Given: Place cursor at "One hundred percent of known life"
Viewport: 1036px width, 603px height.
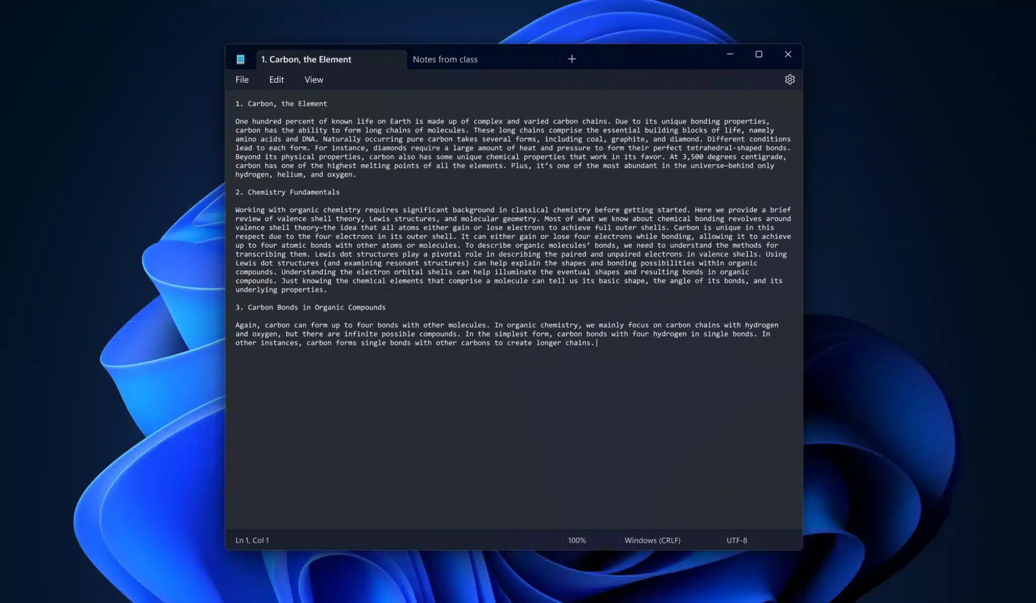Looking at the screenshot, I should pyautogui.click(x=304, y=121).
